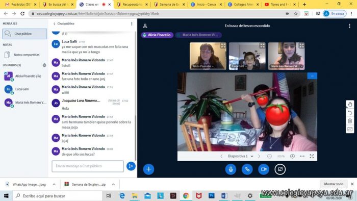Viewport: 357px width, 201px height.
Task: Make the presentation fullscreen
Action: click(x=312, y=156)
